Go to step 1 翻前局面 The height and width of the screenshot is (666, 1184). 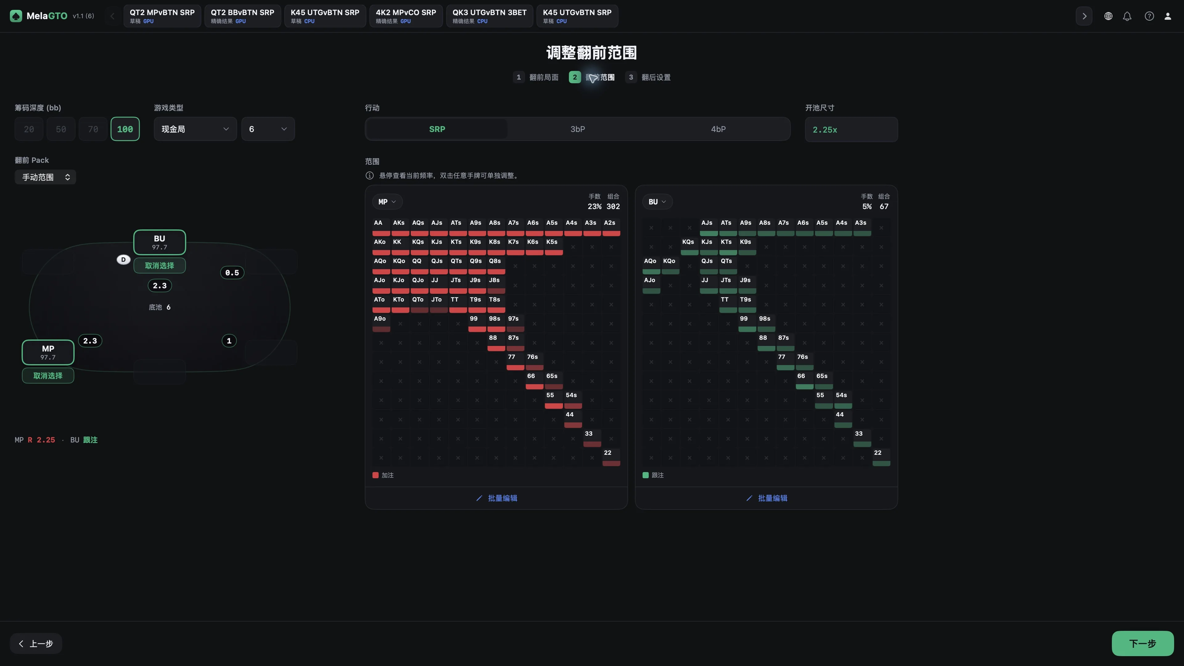[x=536, y=77]
